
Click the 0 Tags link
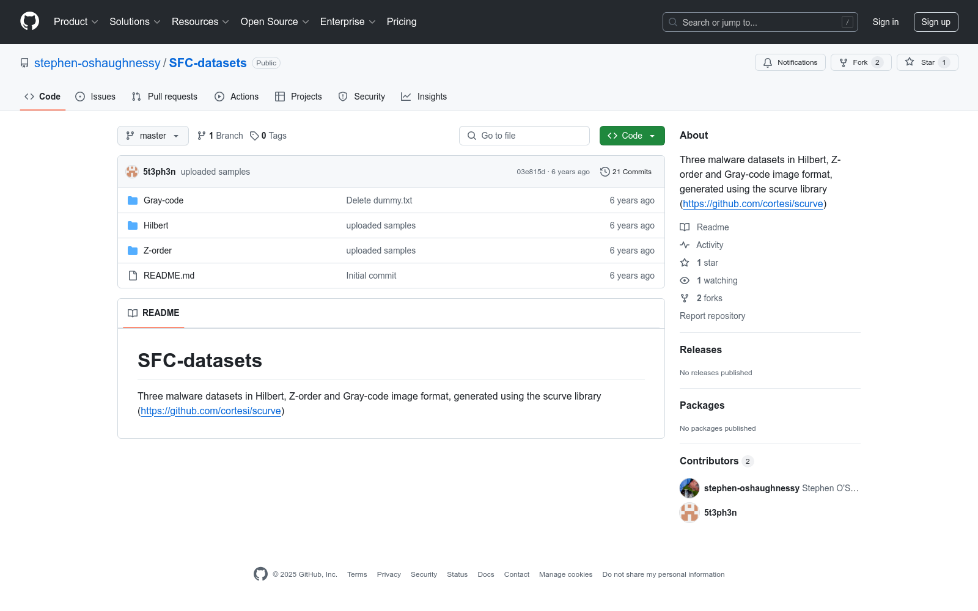[268, 136]
